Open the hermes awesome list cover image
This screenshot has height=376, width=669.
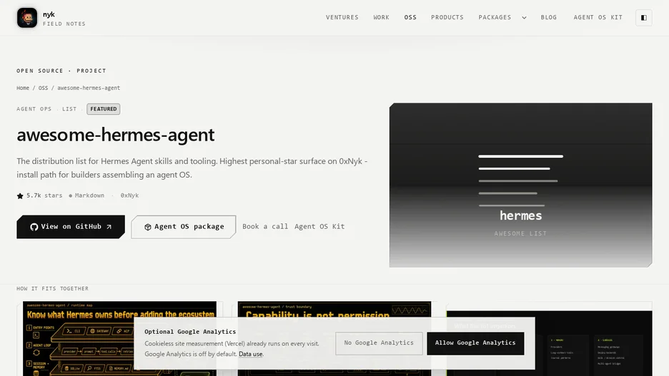[520, 186]
